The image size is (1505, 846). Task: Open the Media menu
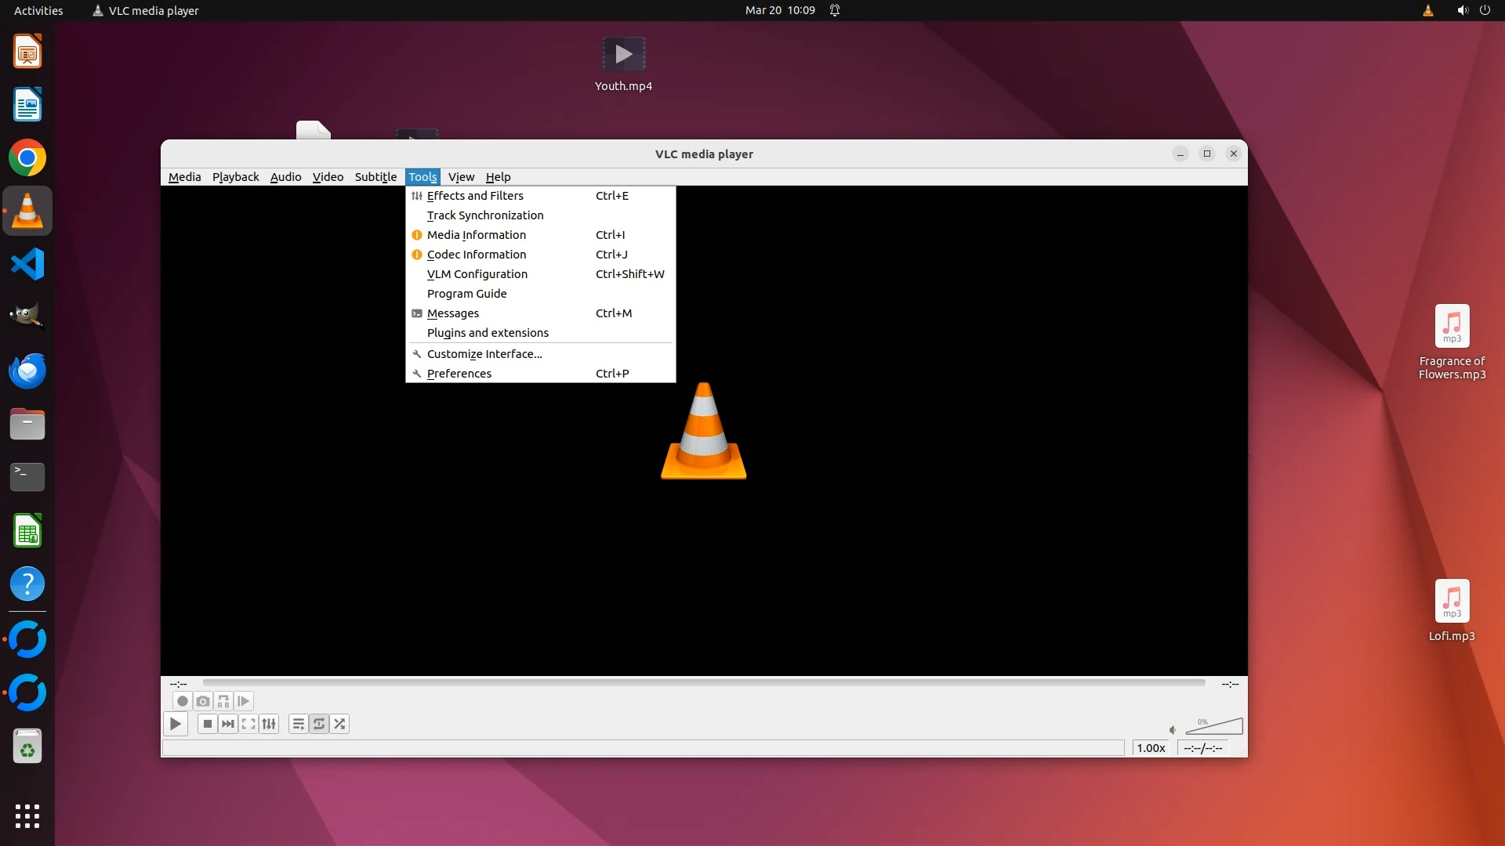pyautogui.click(x=184, y=177)
